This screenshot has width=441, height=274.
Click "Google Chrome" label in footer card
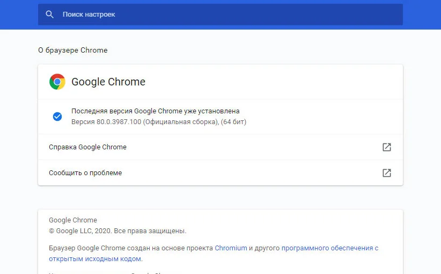point(73,220)
